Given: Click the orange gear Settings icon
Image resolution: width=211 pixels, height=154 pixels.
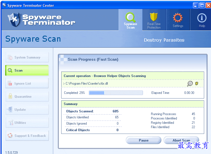Looking at the screenshot, I should [x=178, y=18].
